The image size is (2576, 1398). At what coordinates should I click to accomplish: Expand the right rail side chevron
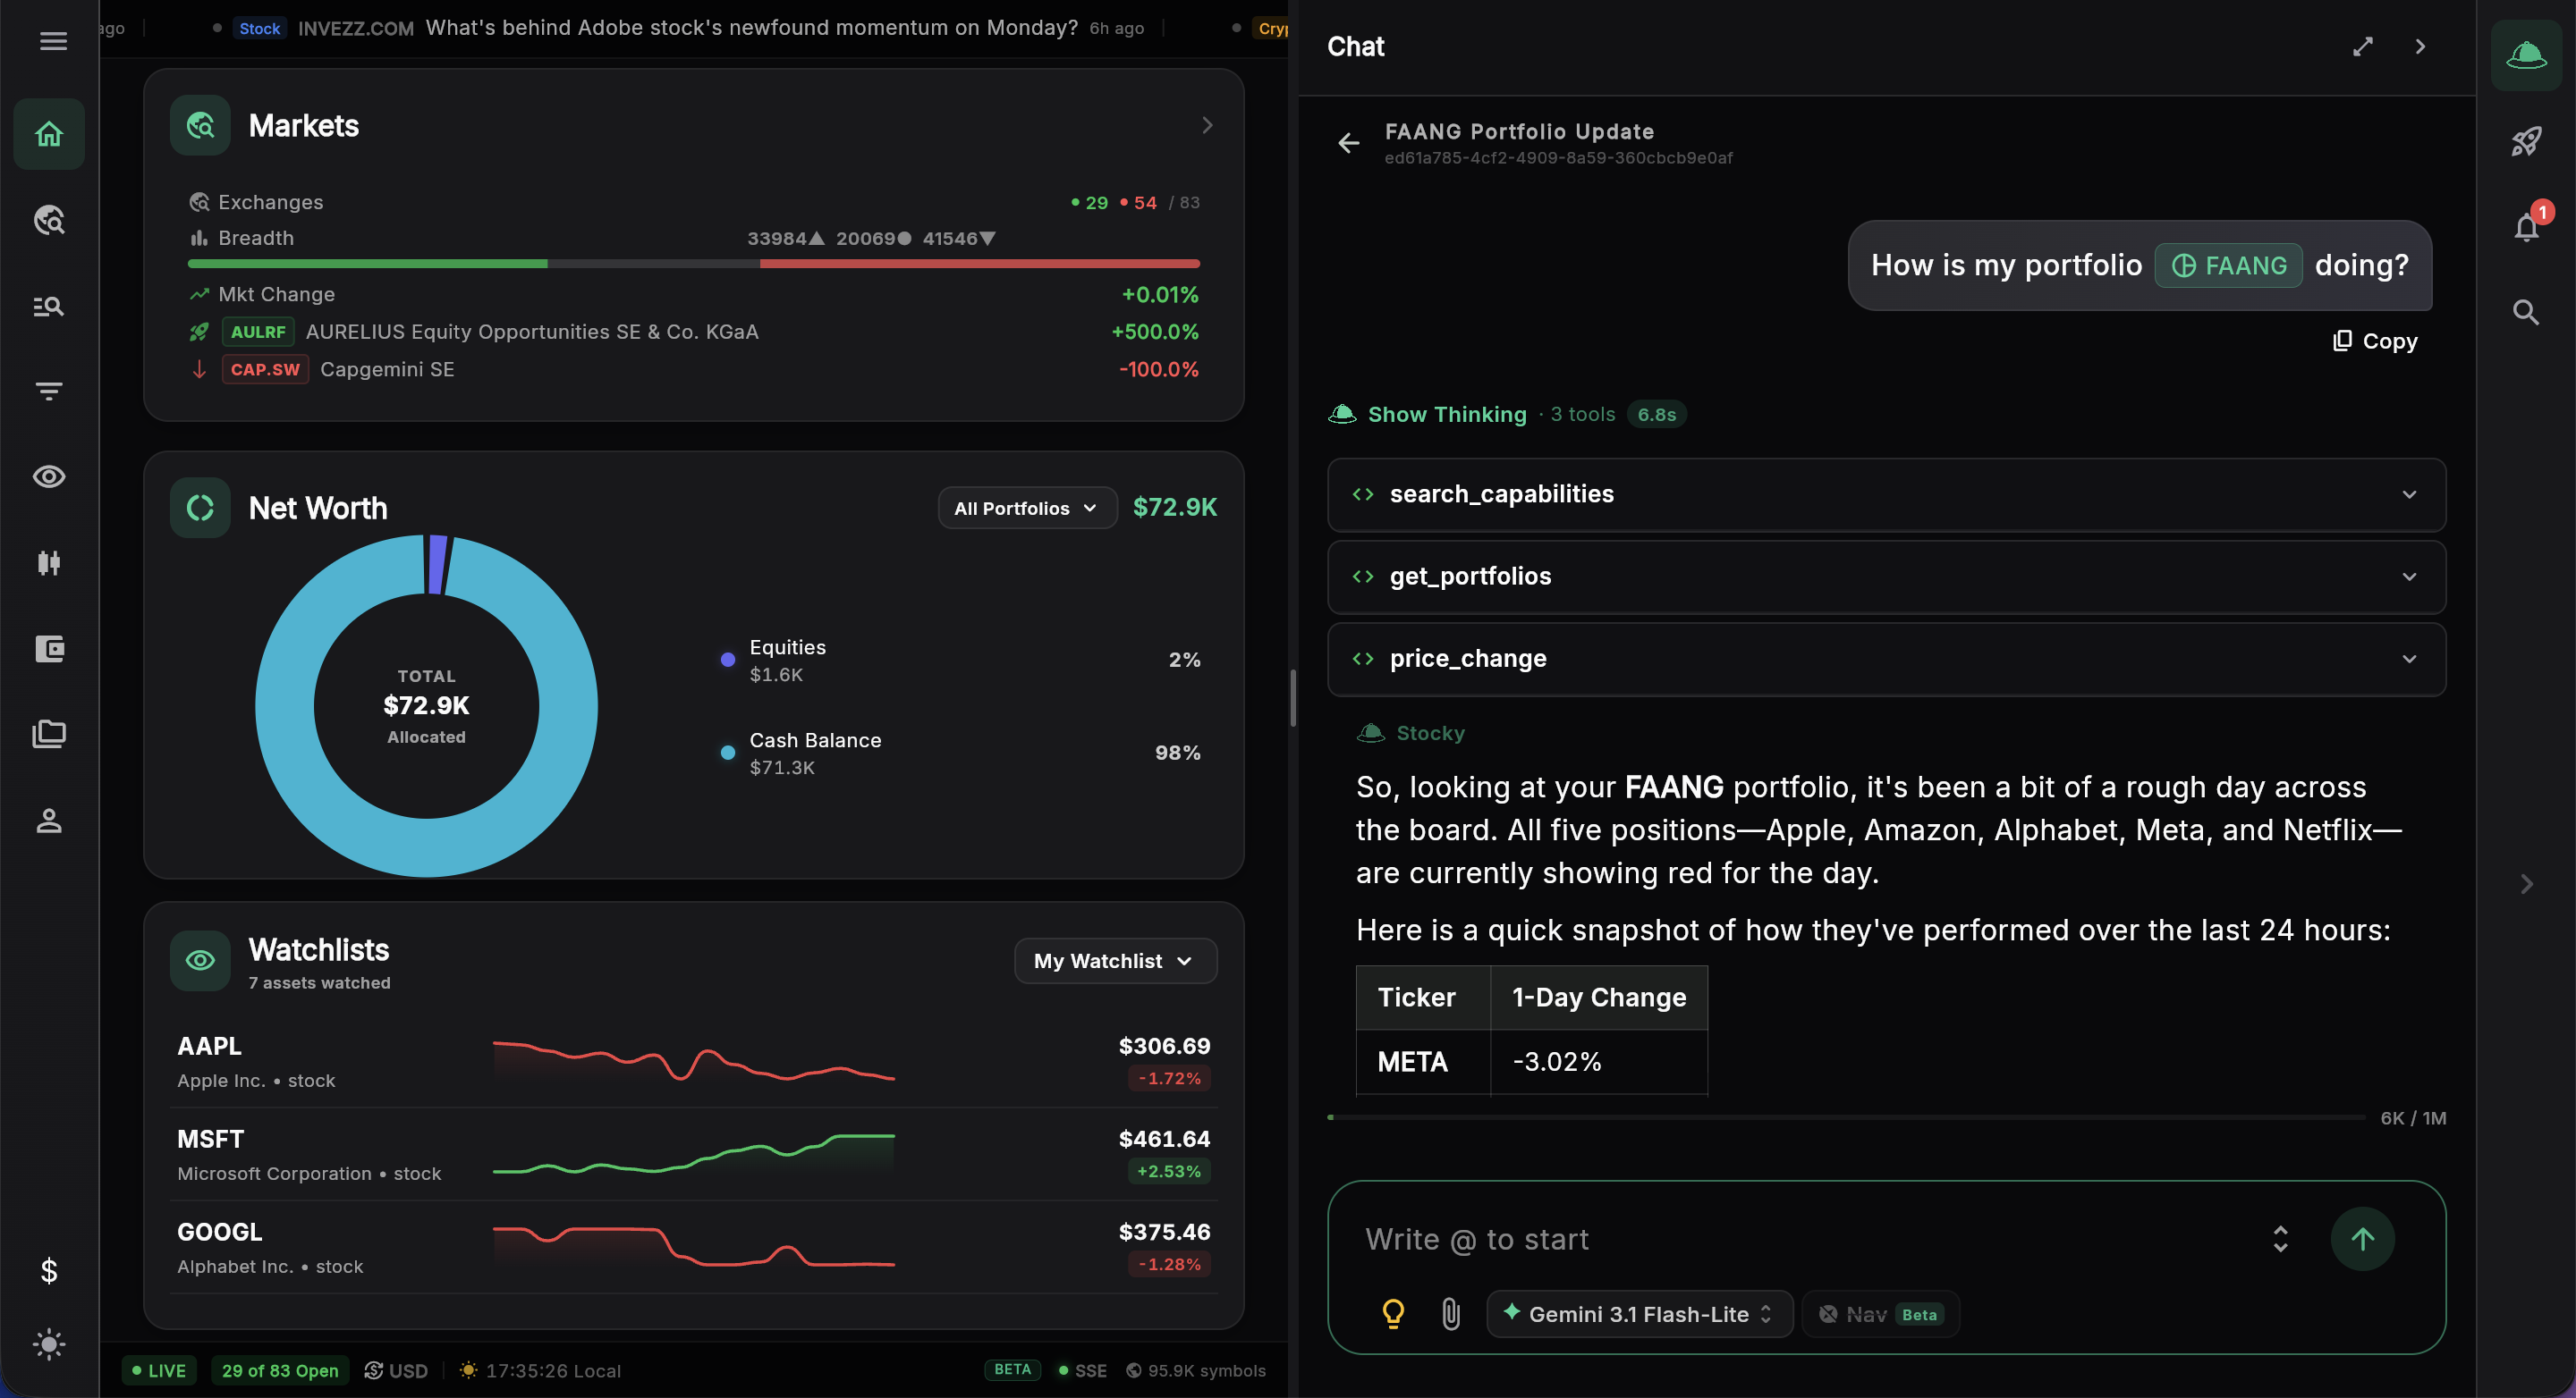click(x=2526, y=883)
